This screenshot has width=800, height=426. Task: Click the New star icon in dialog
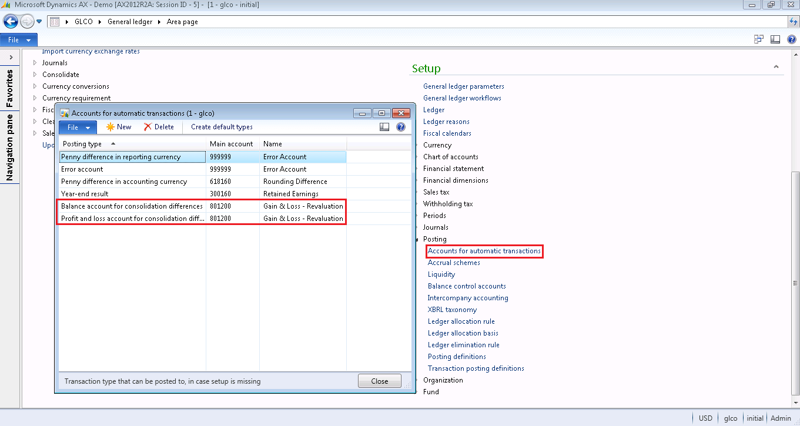[x=110, y=127]
